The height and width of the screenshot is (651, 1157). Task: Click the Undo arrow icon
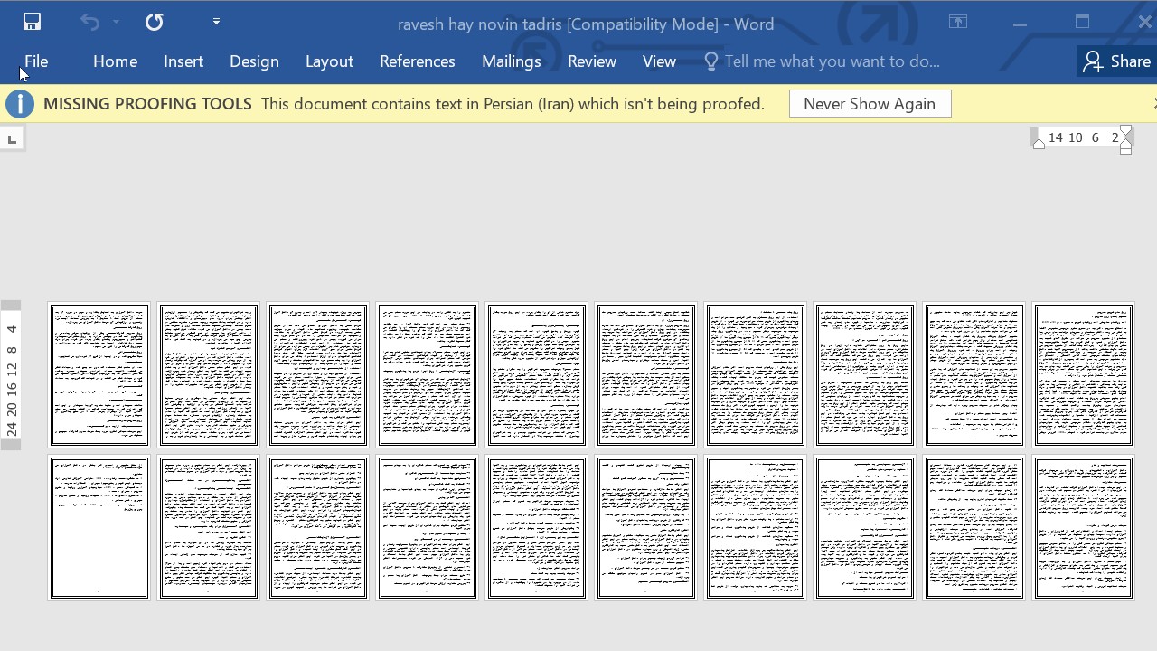(89, 22)
